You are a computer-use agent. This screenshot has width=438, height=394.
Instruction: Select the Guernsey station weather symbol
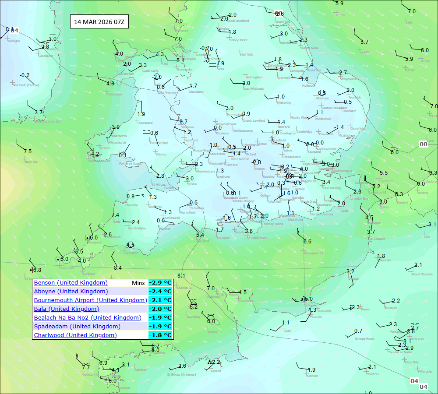coord(193,303)
